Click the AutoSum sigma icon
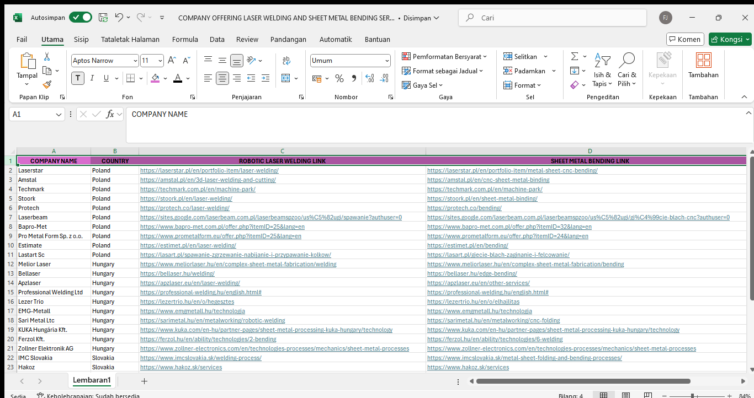The image size is (754, 398). 575,57
